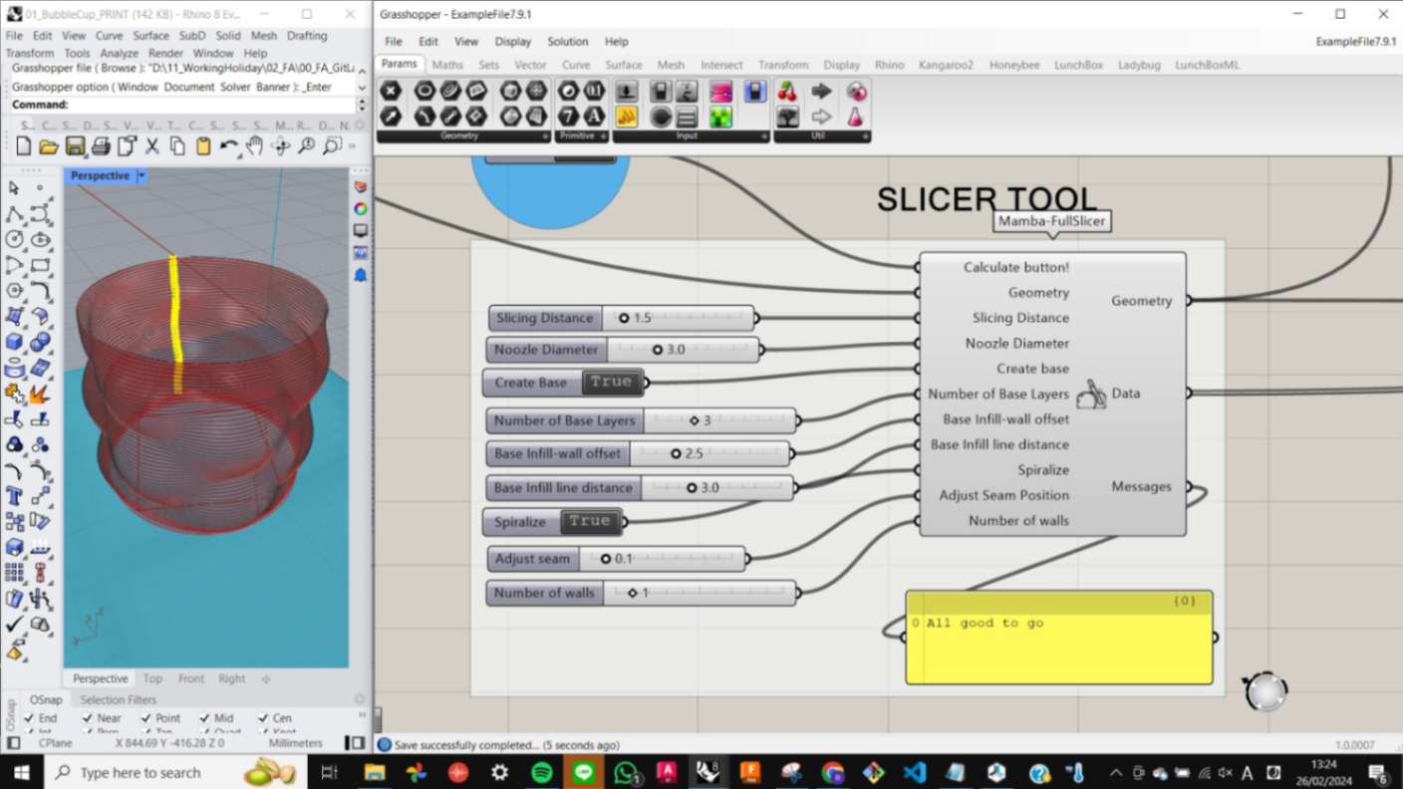Switch to the Front viewport tab
The height and width of the screenshot is (789, 1403).
(191, 678)
